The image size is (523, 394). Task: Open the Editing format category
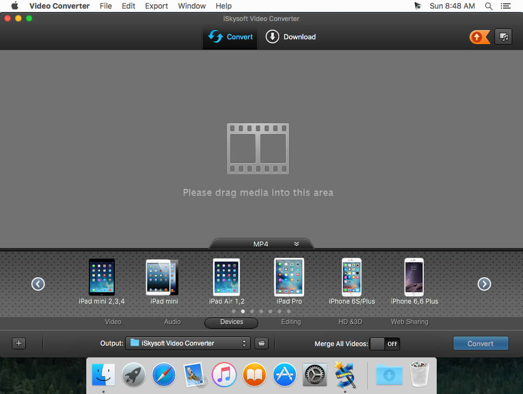(x=291, y=322)
